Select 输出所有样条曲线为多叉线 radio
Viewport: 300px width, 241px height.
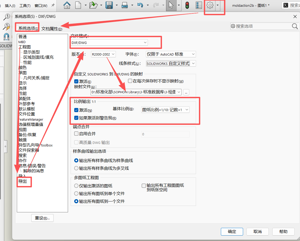point(76,168)
